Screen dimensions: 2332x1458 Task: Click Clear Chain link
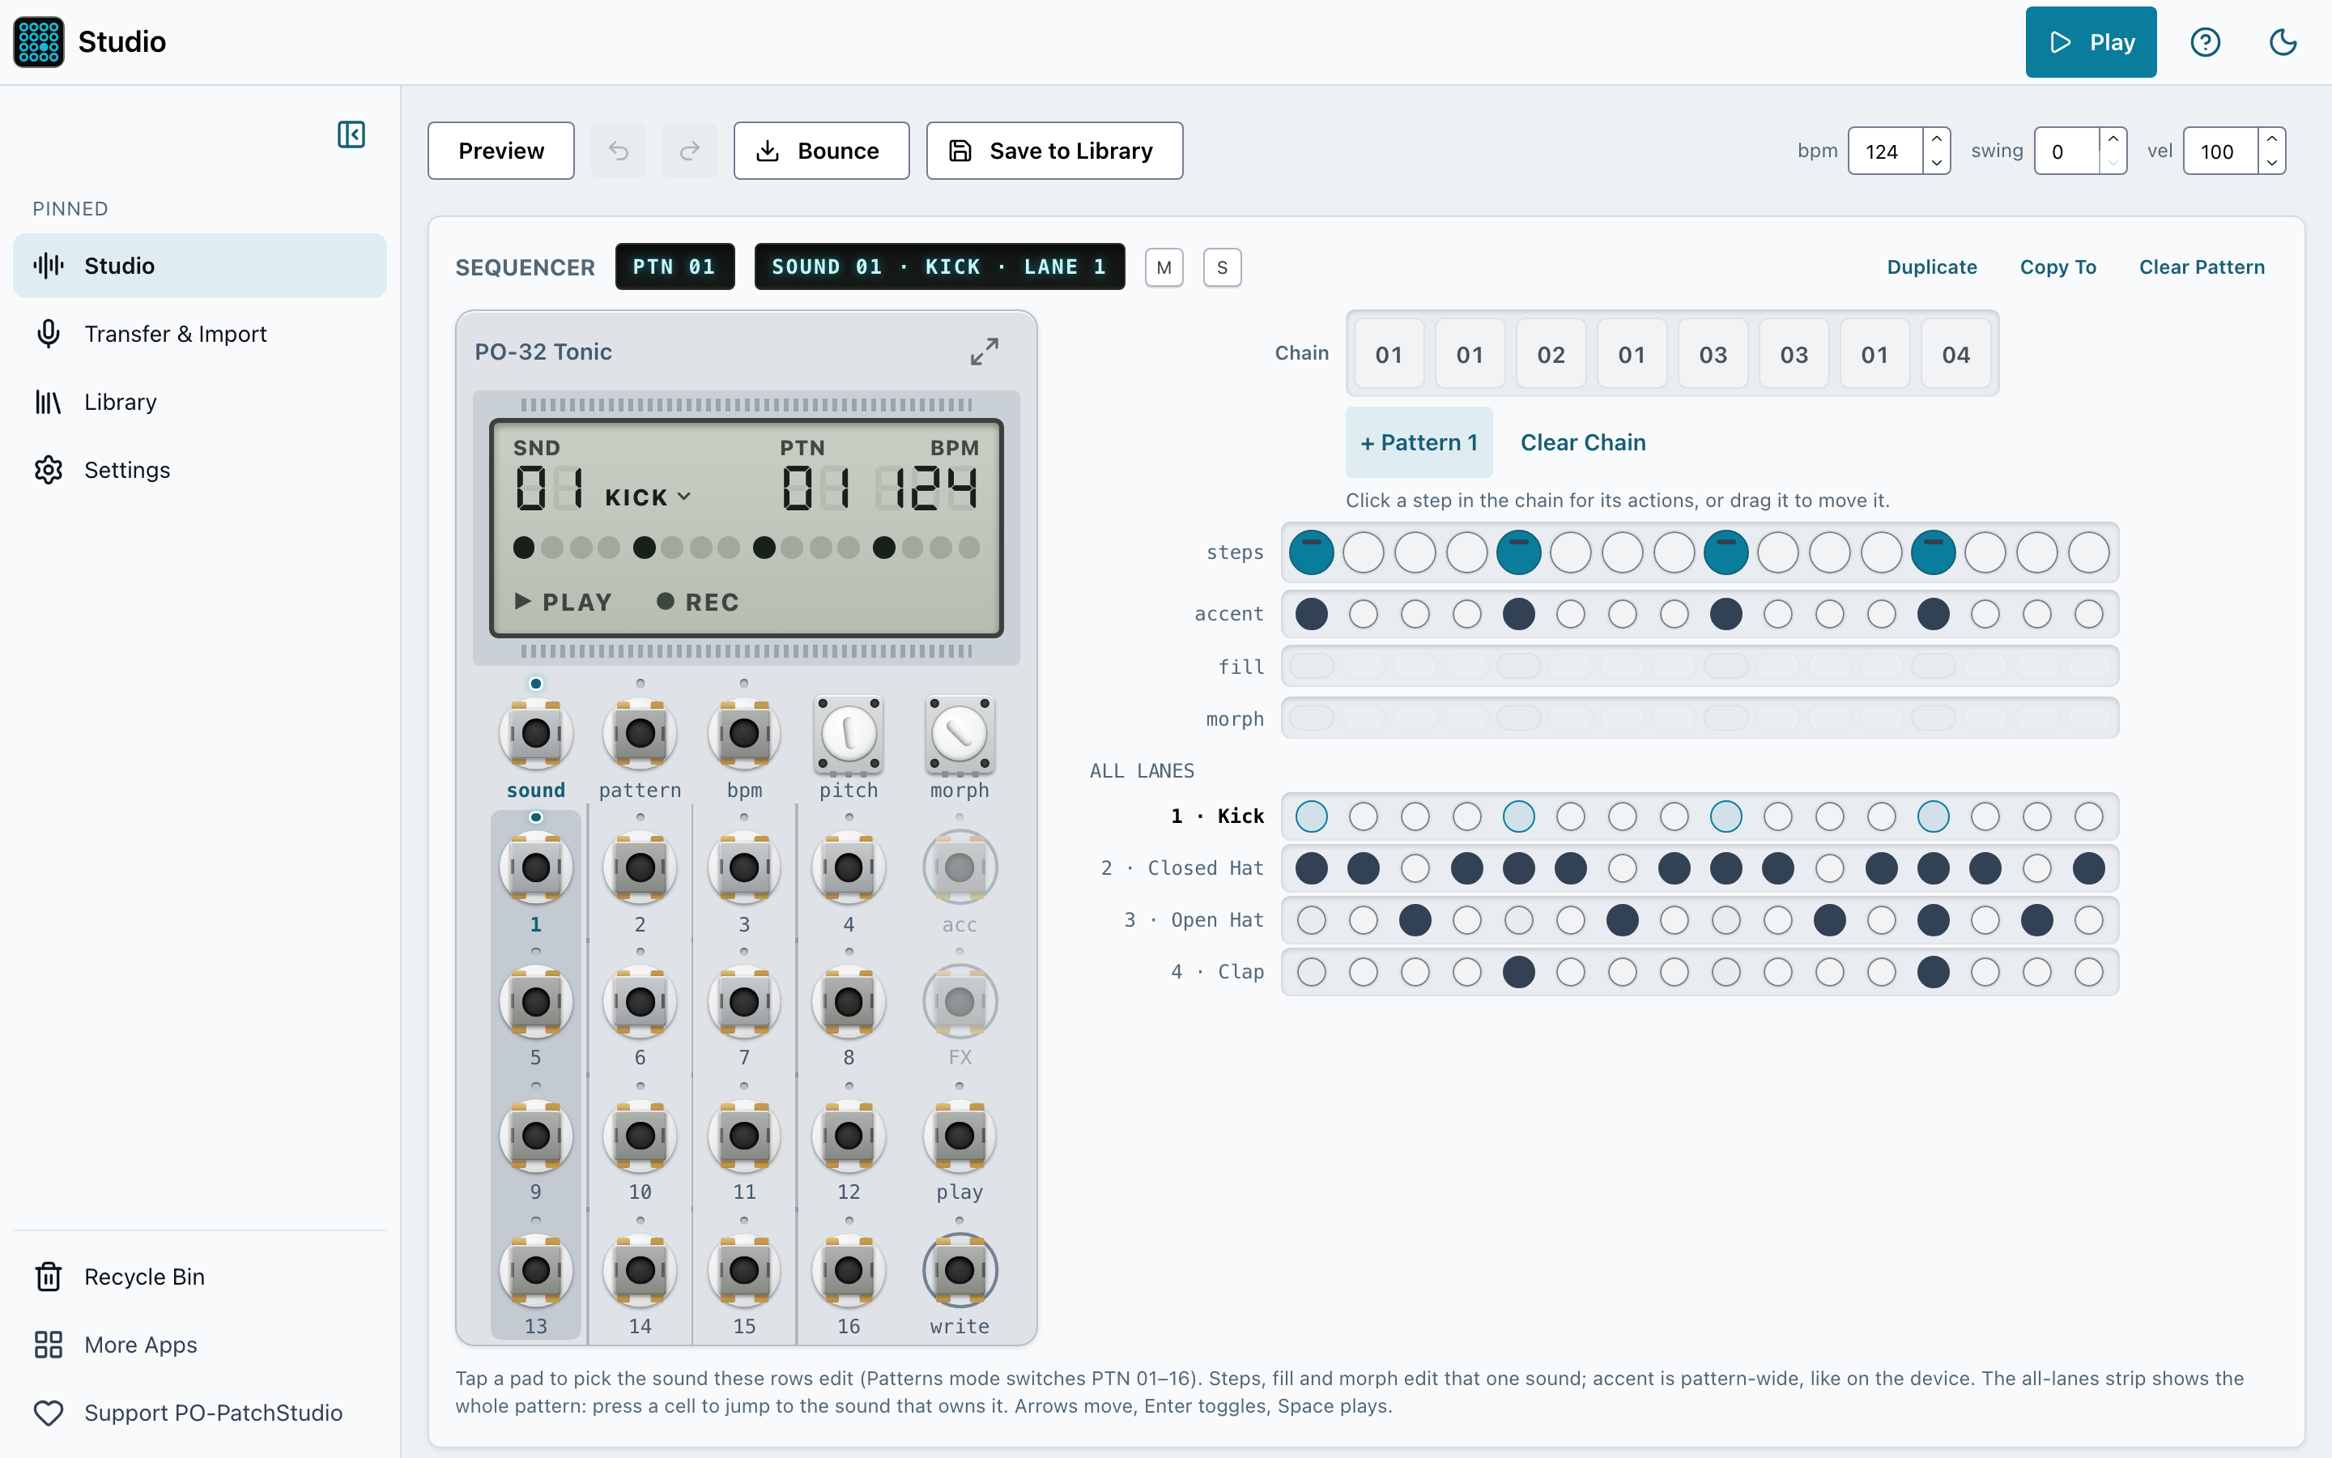pyautogui.click(x=1582, y=442)
